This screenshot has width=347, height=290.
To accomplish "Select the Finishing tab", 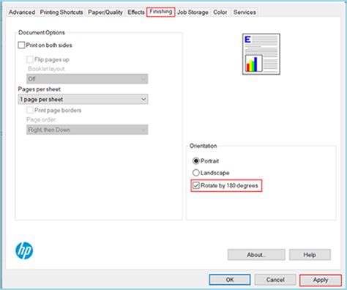I will [x=161, y=12].
